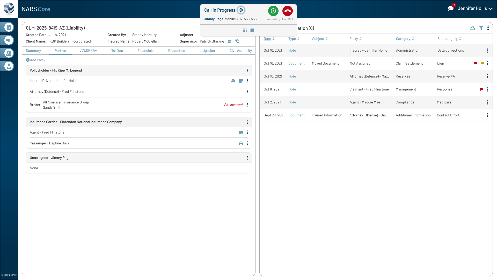Open the dialpad in the call panel
The image size is (497, 280).
coord(245,30)
